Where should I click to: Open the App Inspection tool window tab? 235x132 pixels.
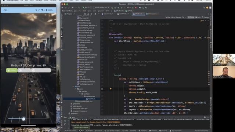(176, 131)
